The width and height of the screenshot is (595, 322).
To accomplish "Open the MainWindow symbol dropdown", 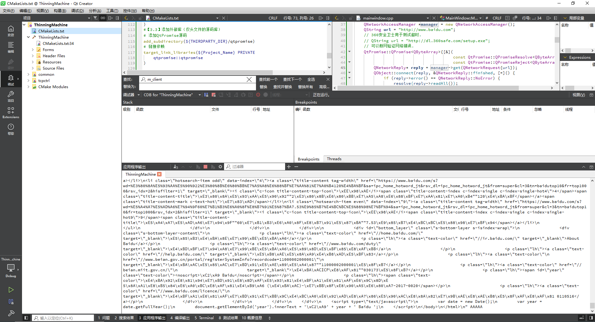I will pos(461,18).
